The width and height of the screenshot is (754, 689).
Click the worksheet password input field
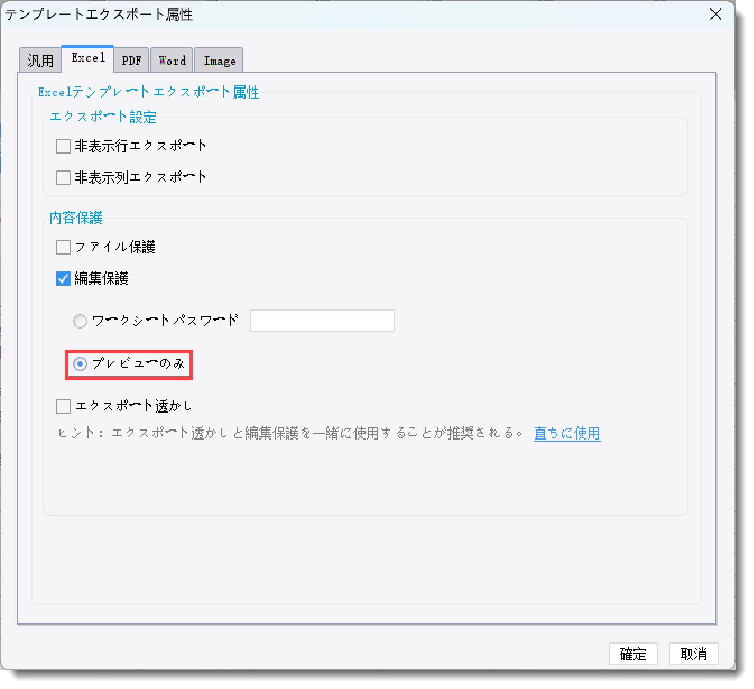click(322, 321)
